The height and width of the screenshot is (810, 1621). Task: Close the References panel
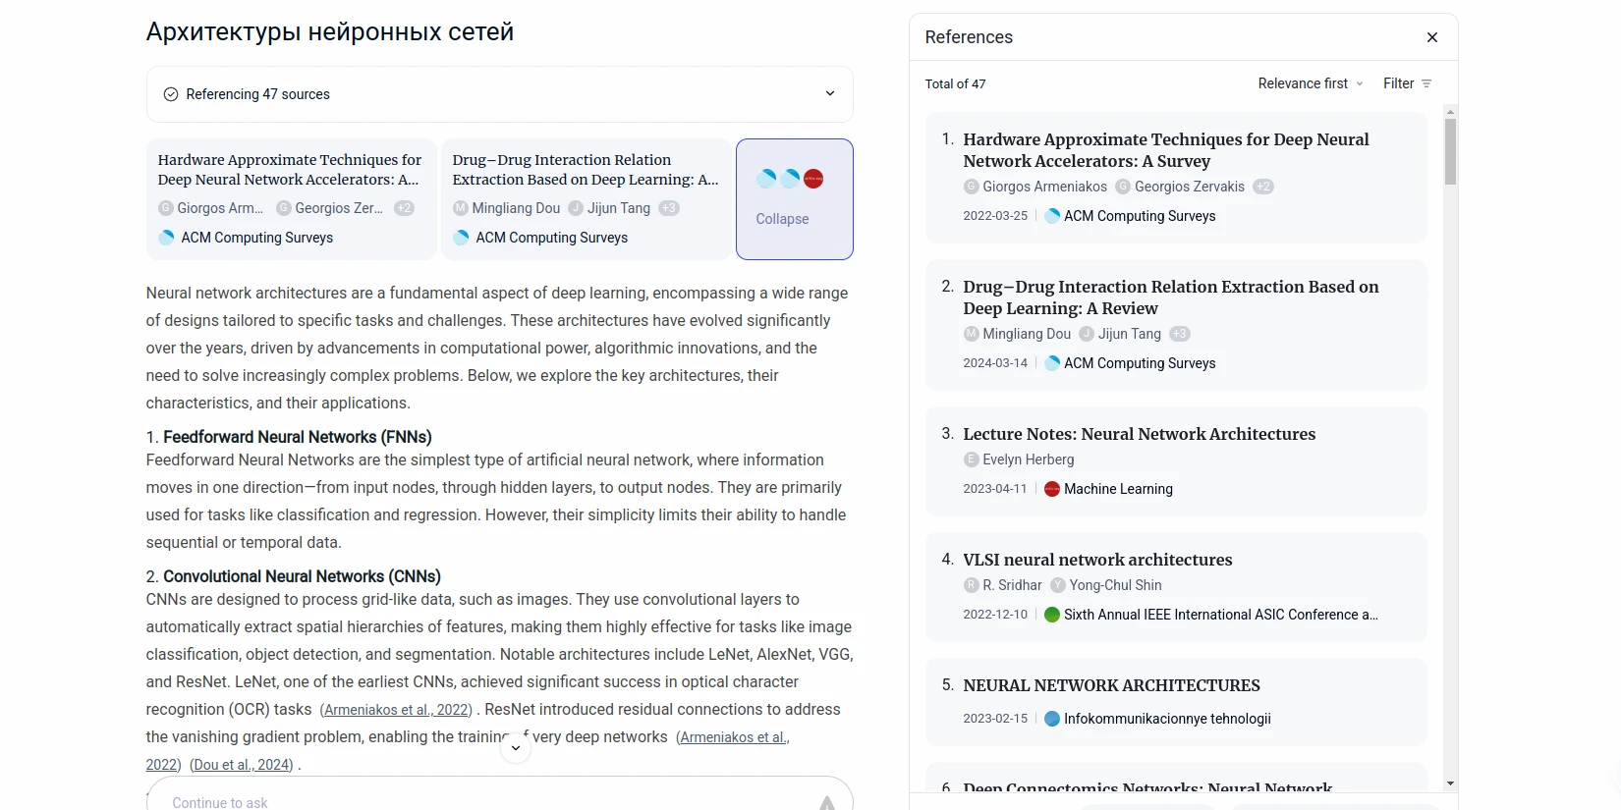[x=1431, y=37]
